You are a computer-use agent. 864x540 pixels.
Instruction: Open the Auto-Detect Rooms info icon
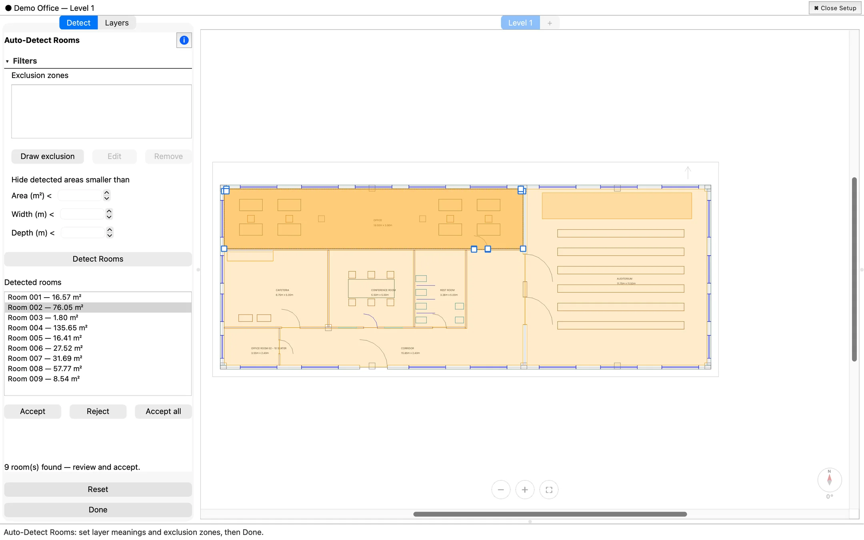pyautogui.click(x=184, y=40)
